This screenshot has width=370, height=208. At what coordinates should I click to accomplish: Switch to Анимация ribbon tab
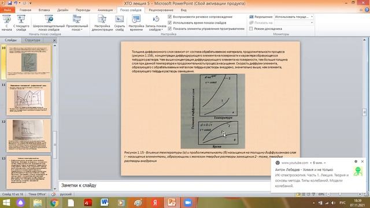105,10
